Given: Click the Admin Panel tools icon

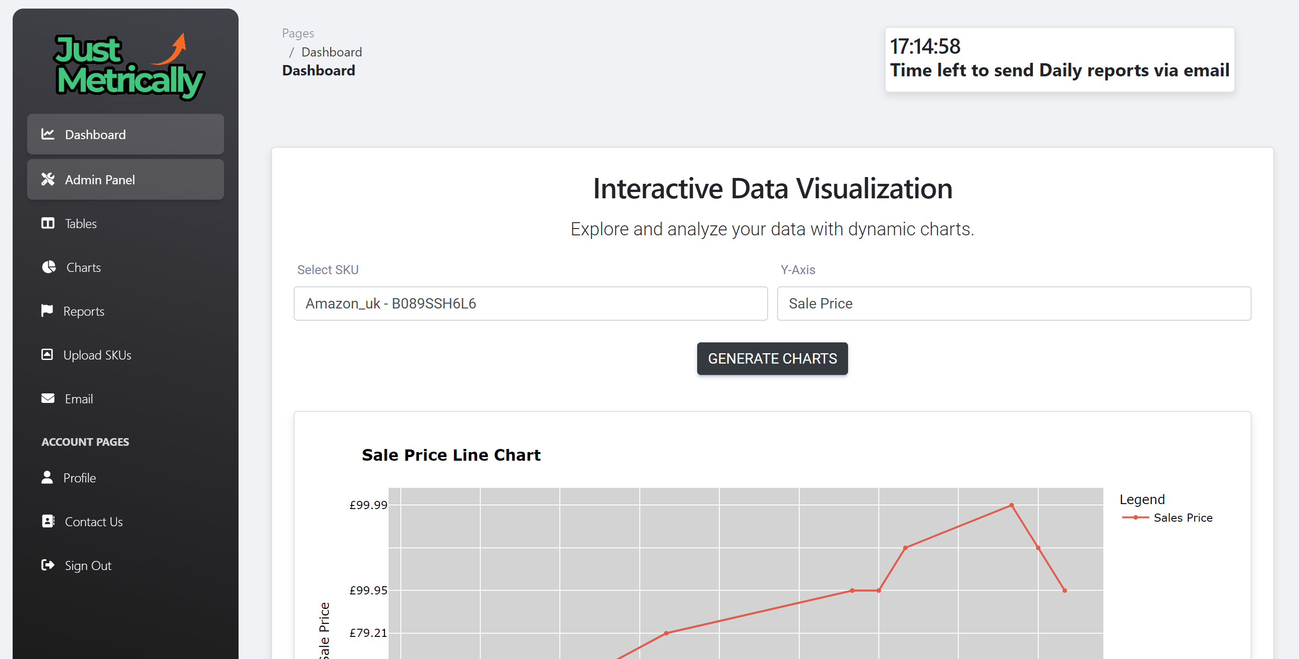Looking at the screenshot, I should click(x=48, y=179).
